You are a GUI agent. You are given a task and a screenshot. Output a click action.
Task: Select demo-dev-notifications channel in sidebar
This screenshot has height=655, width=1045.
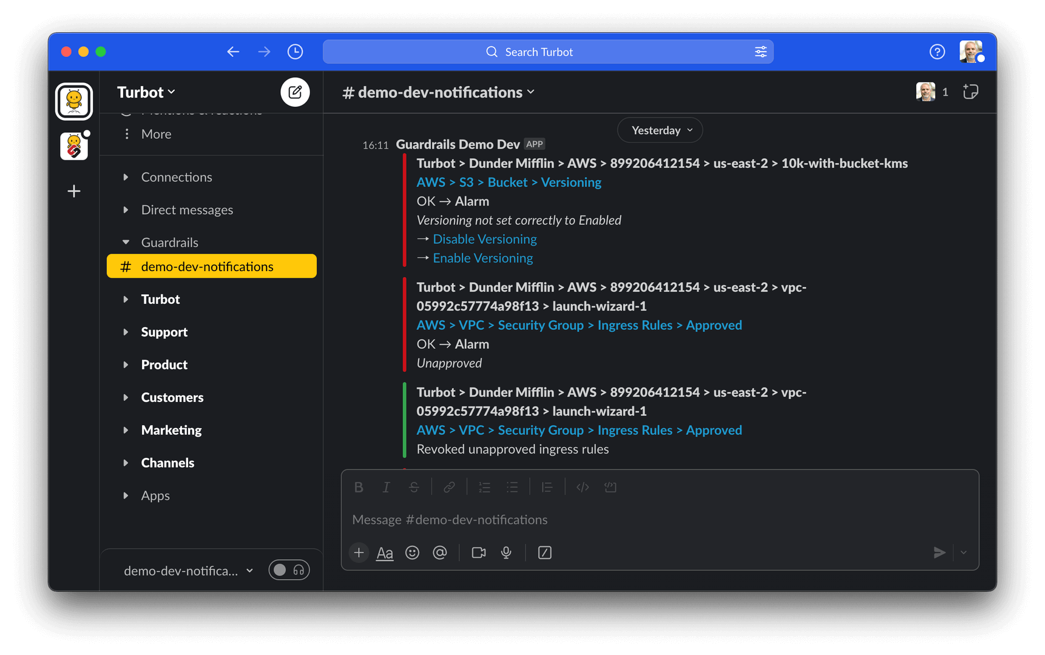point(211,266)
